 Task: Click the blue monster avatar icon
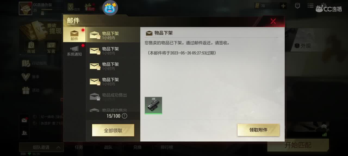pyautogui.click(x=110, y=8)
